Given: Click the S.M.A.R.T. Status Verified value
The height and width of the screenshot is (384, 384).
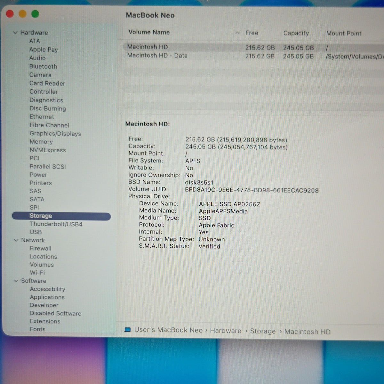Looking at the screenshot, I should click(x=209, y=246).
